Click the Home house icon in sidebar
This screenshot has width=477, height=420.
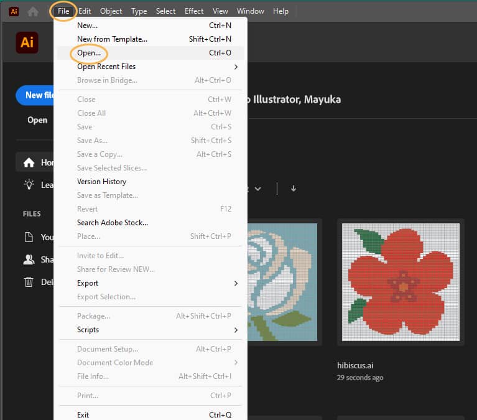29,162
